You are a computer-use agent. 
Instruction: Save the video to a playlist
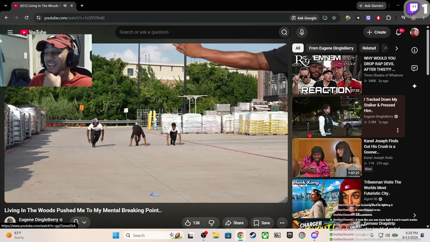(262, 223)
